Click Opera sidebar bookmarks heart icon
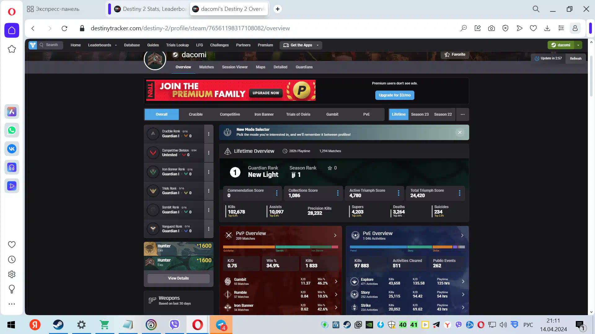The height and width of the screenshot is (334, 595). click(x=12, y=245)
